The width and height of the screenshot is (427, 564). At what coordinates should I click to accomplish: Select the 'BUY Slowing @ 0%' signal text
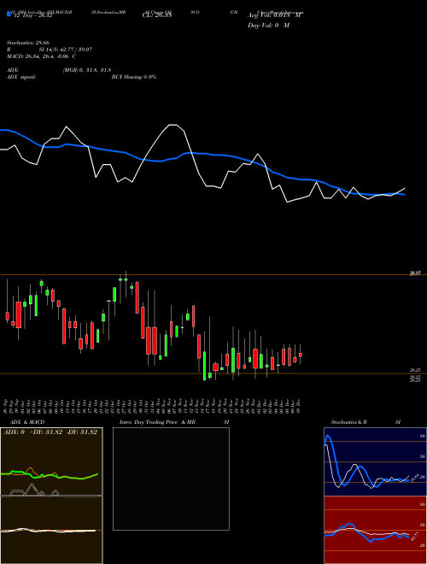[x=134, y=77]
